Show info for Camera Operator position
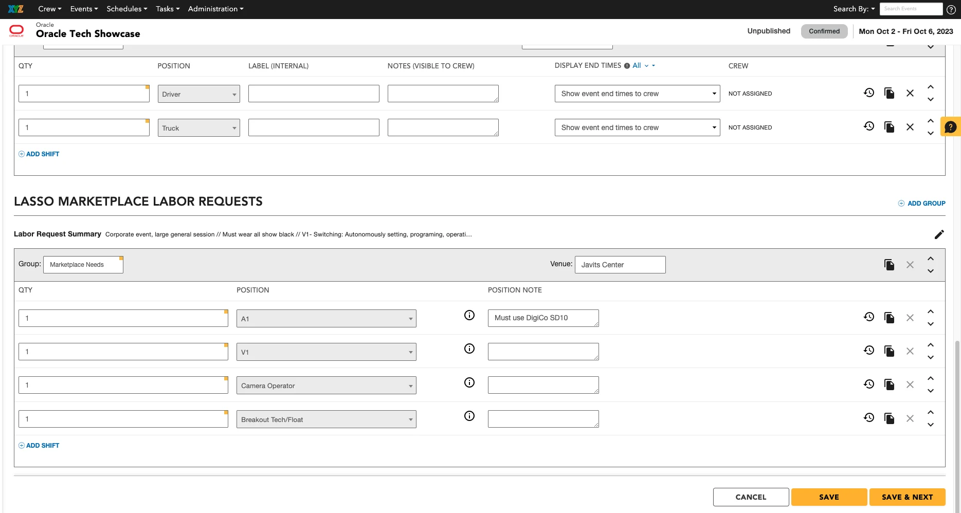961x513 pixels. point(469,382)
